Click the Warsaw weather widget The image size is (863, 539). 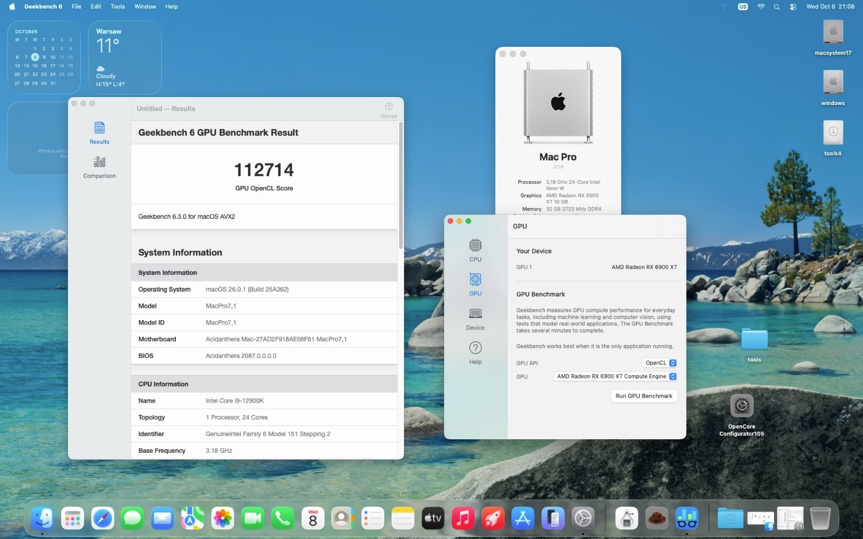pyautogui.click(x=125, y=57)
